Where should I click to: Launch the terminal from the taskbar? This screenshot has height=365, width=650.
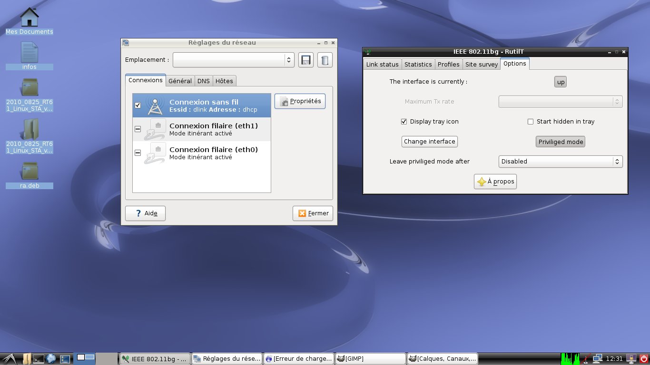click(x=39, y=359)
